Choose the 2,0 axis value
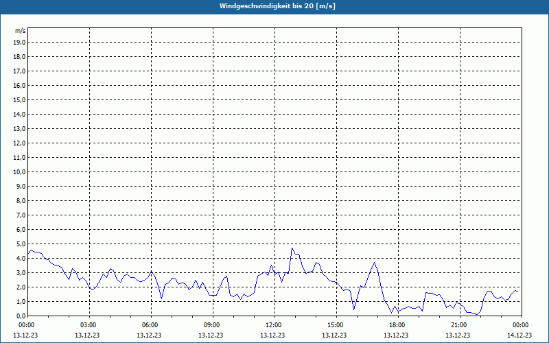 pyautogui.click(x=21, y=287)
